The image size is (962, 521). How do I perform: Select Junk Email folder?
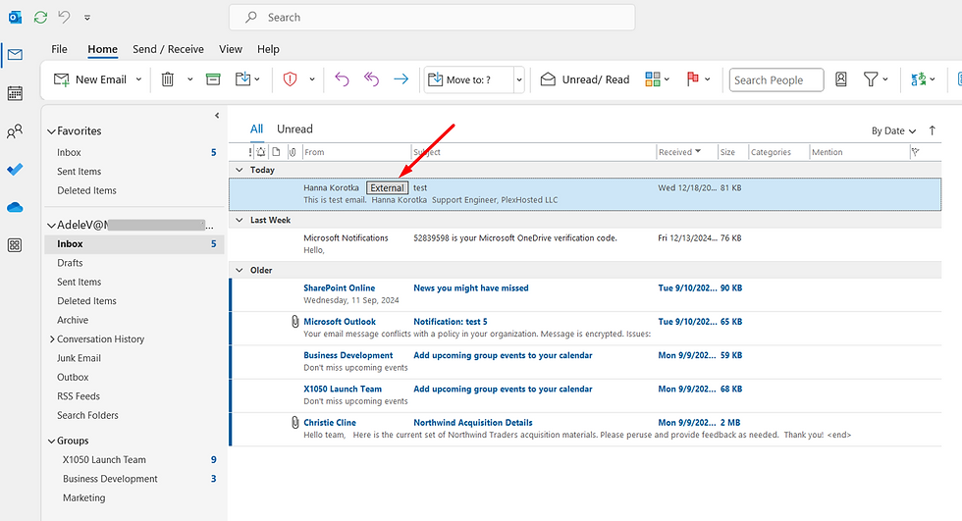pos(79,358)
